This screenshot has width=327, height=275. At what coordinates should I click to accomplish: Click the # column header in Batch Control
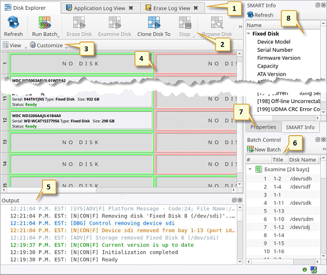[x=258, y=160]
